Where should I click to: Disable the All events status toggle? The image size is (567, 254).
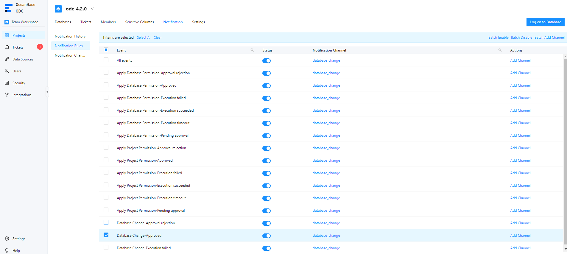tap(266, 61)
